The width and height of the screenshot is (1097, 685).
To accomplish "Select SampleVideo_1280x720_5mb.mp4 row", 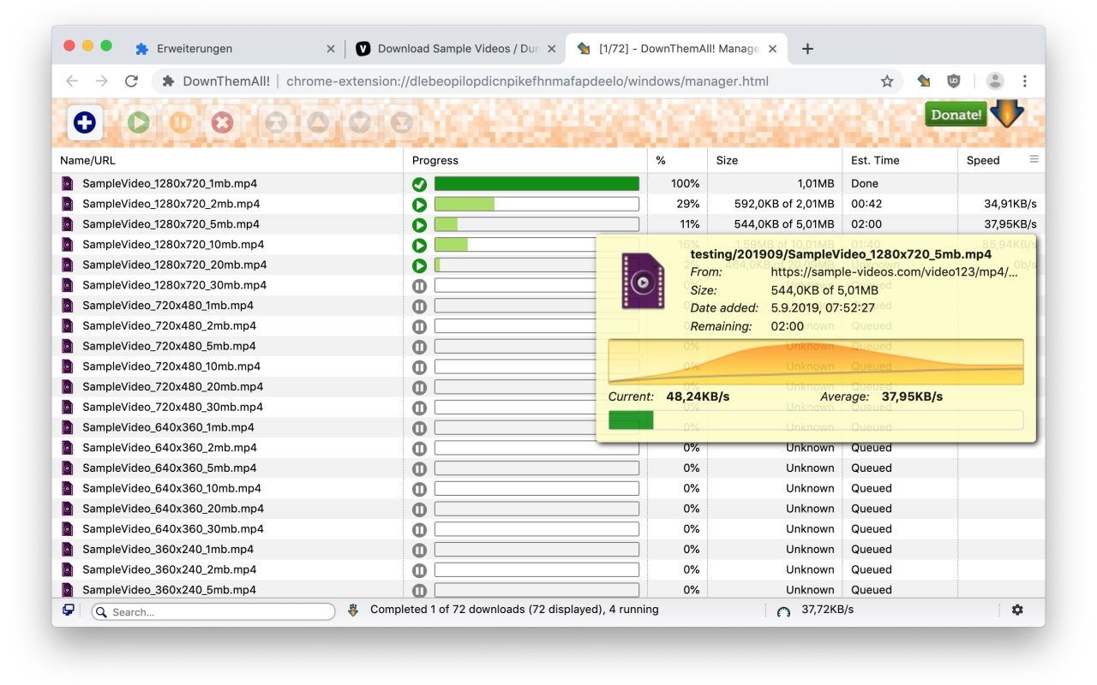I will [548, 224].
